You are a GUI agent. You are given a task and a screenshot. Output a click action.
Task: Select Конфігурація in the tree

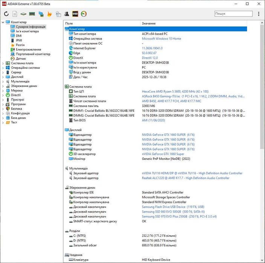(20, 113)
